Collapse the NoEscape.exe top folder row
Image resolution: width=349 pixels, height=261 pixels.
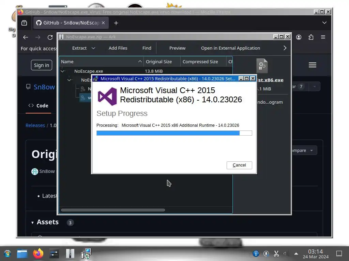[63, 71]
